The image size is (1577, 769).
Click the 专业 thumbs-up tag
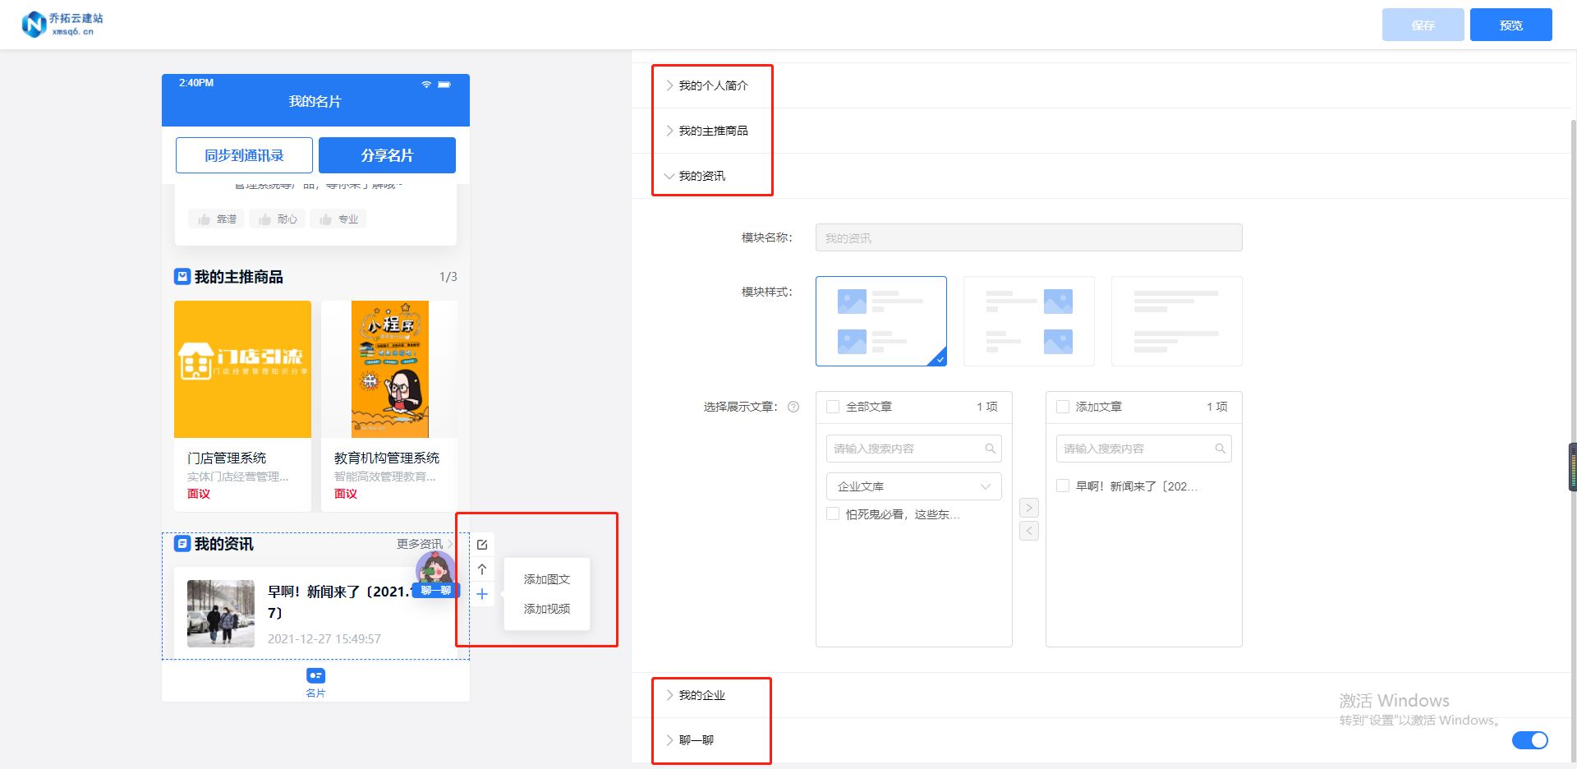[x=338, y=219]
